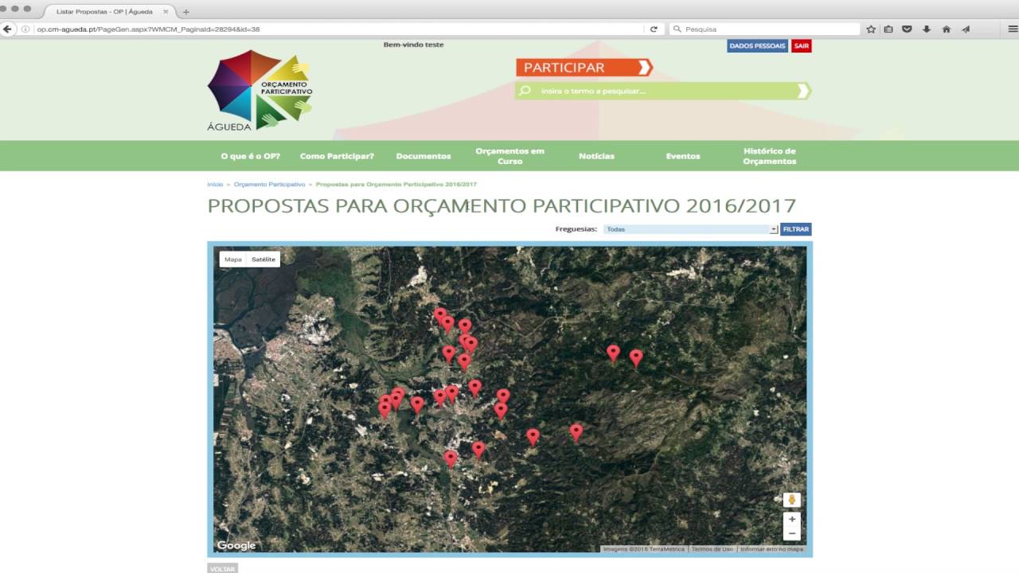Switch the map to Satélite view
The width and height of the screenshot is (1019, 573).
264,259
